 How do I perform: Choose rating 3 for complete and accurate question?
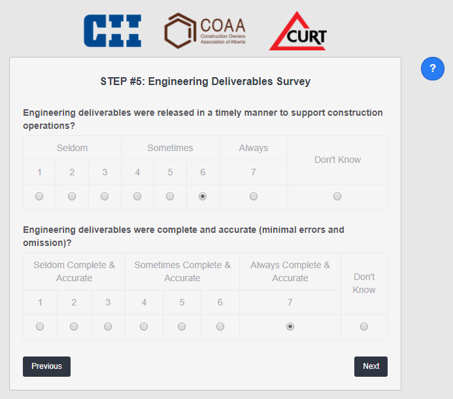pos(108,326)
